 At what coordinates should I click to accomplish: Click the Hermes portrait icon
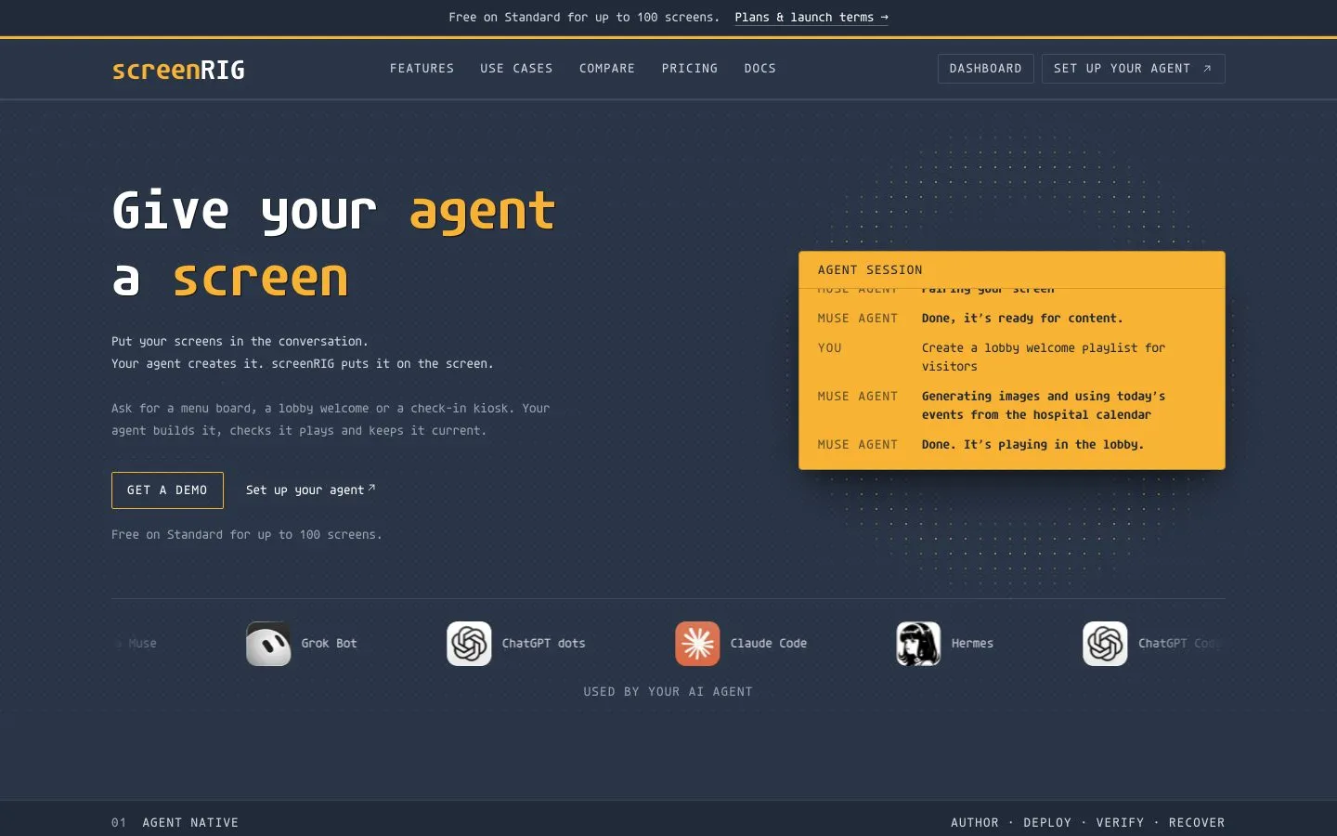pyautogui.click(x=918, y=644)
